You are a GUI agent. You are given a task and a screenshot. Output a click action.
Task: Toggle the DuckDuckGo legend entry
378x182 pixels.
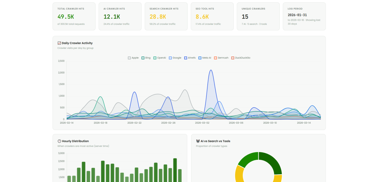[x=241, y=58]
